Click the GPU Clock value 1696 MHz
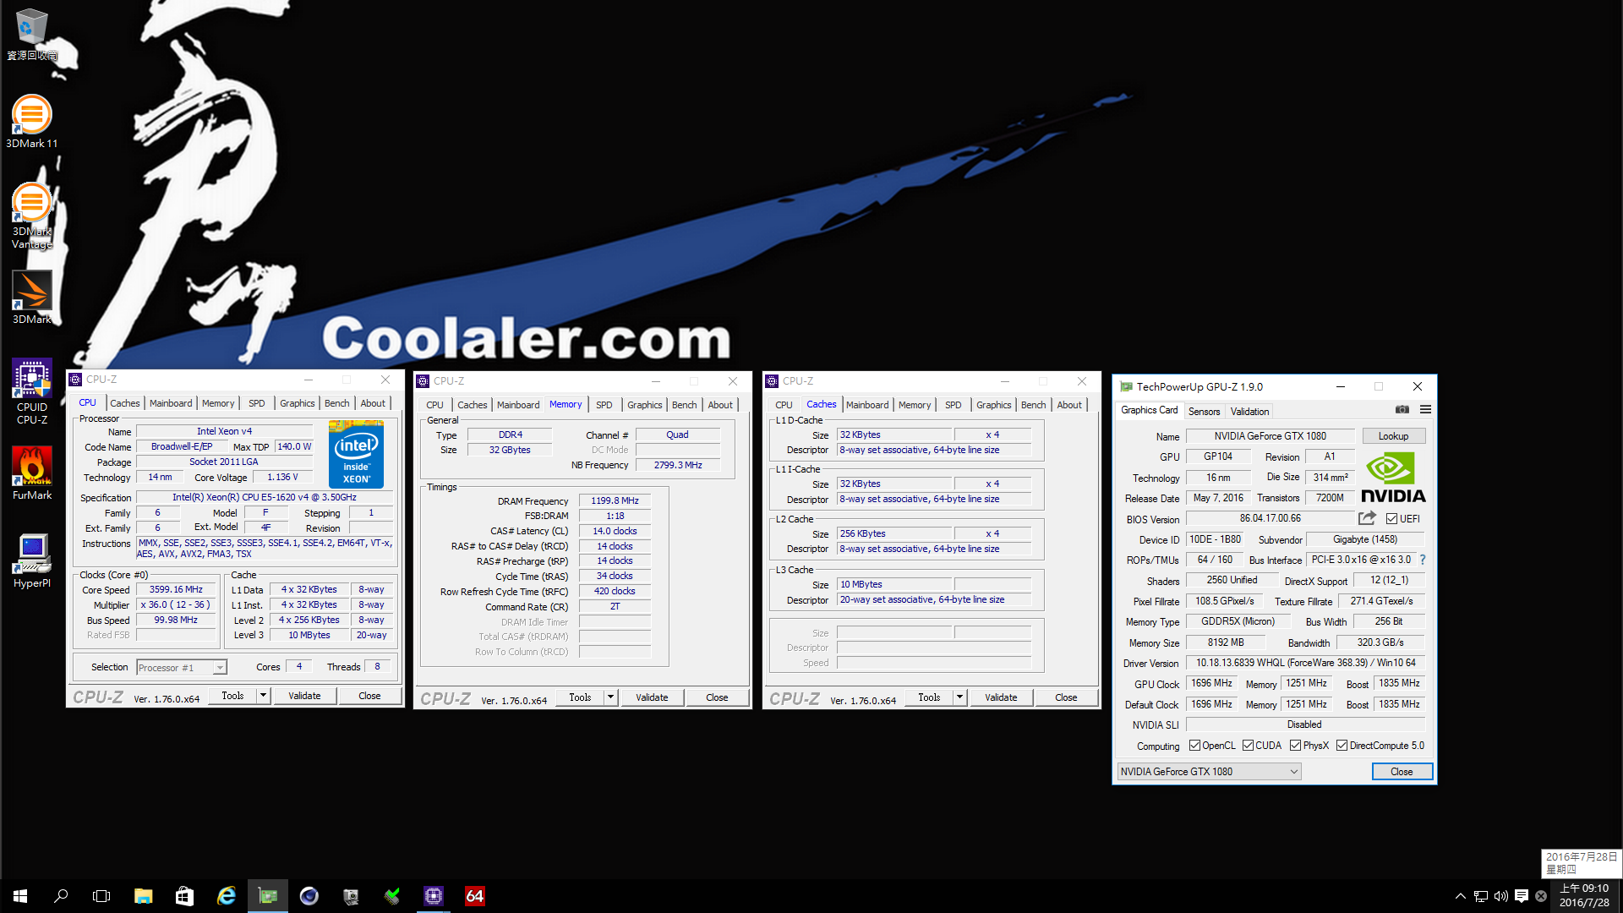The width and height of the screenshot is (1623, 913). pos(1212,683)
